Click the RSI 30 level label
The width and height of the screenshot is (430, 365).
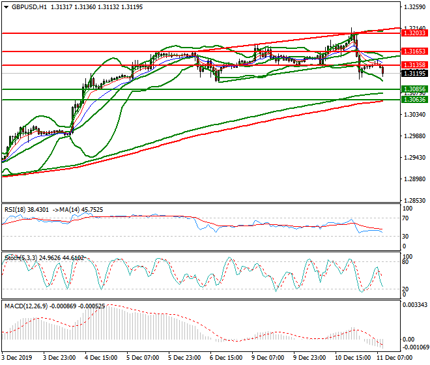pyautogui.click(x=406, y=237)
